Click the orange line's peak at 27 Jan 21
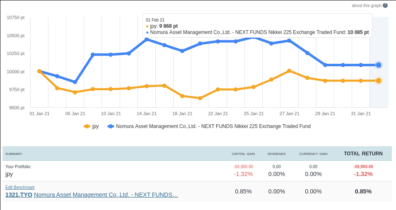 click(x=289, y=71)
